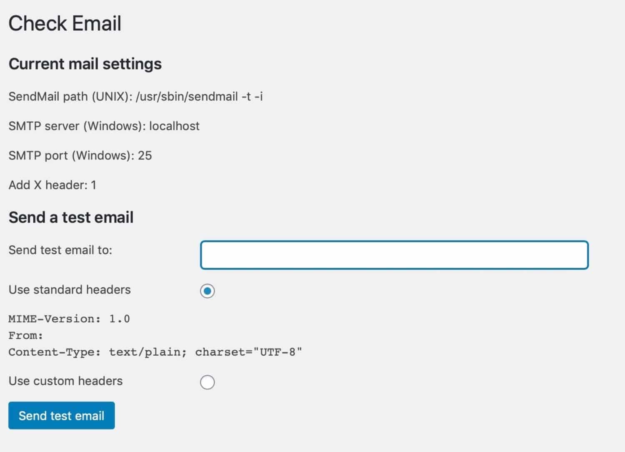Click the Use custom headers label text

[65, 381]
